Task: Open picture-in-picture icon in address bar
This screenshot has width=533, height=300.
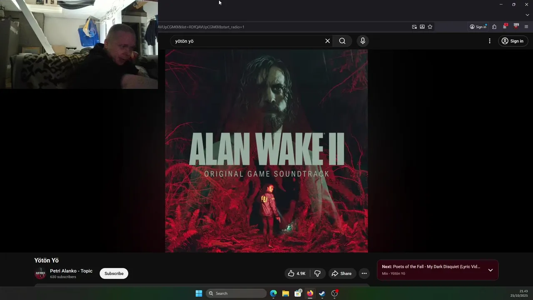Action: coord(414,27)
